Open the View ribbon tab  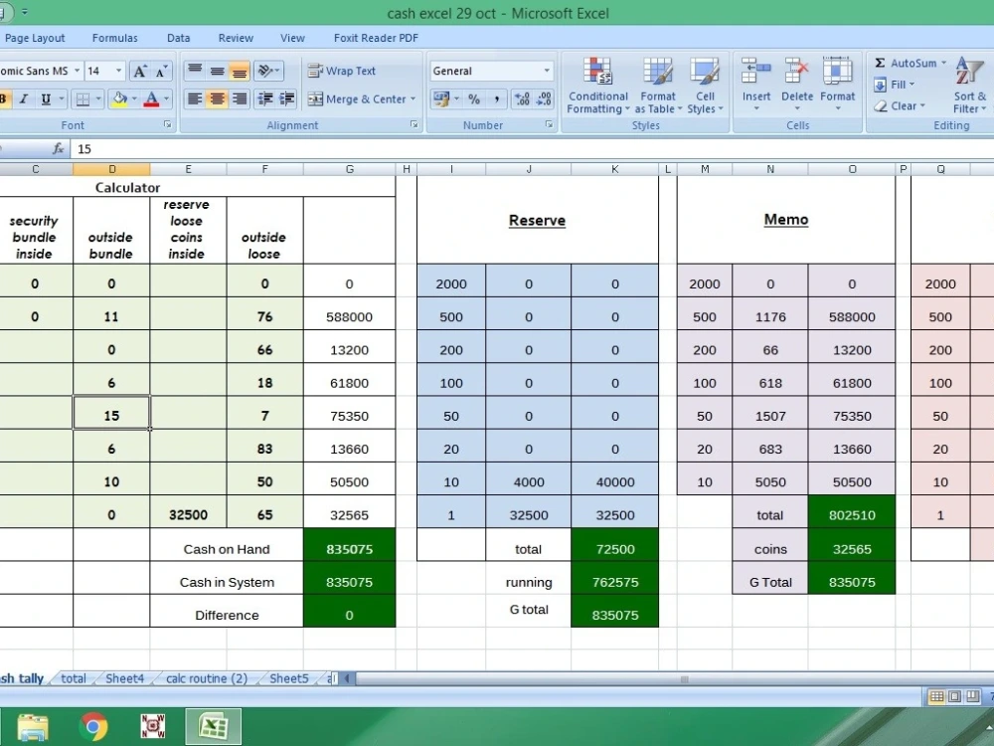click(292, 38)
